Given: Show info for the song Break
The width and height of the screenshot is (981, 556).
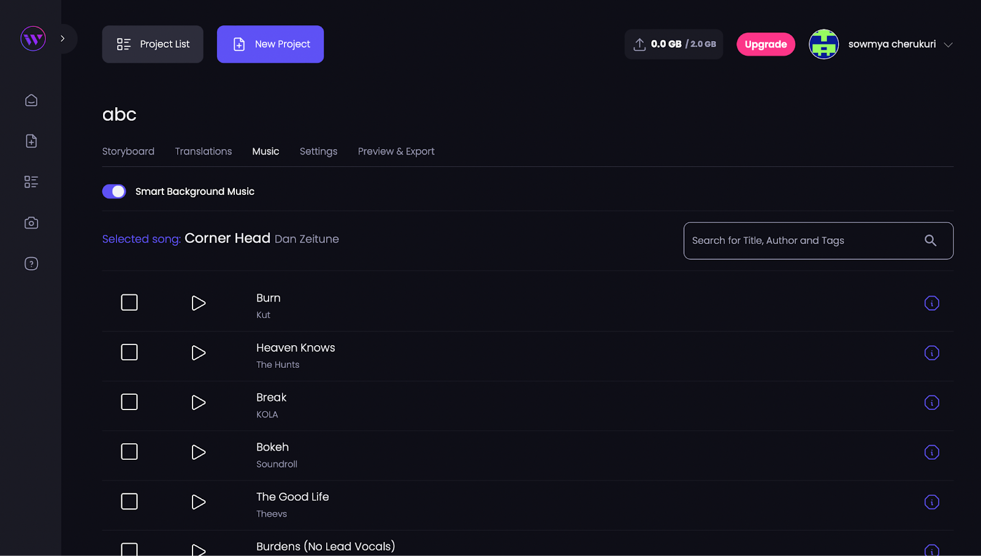Looking at the screenshot, I should click(931, 402).
